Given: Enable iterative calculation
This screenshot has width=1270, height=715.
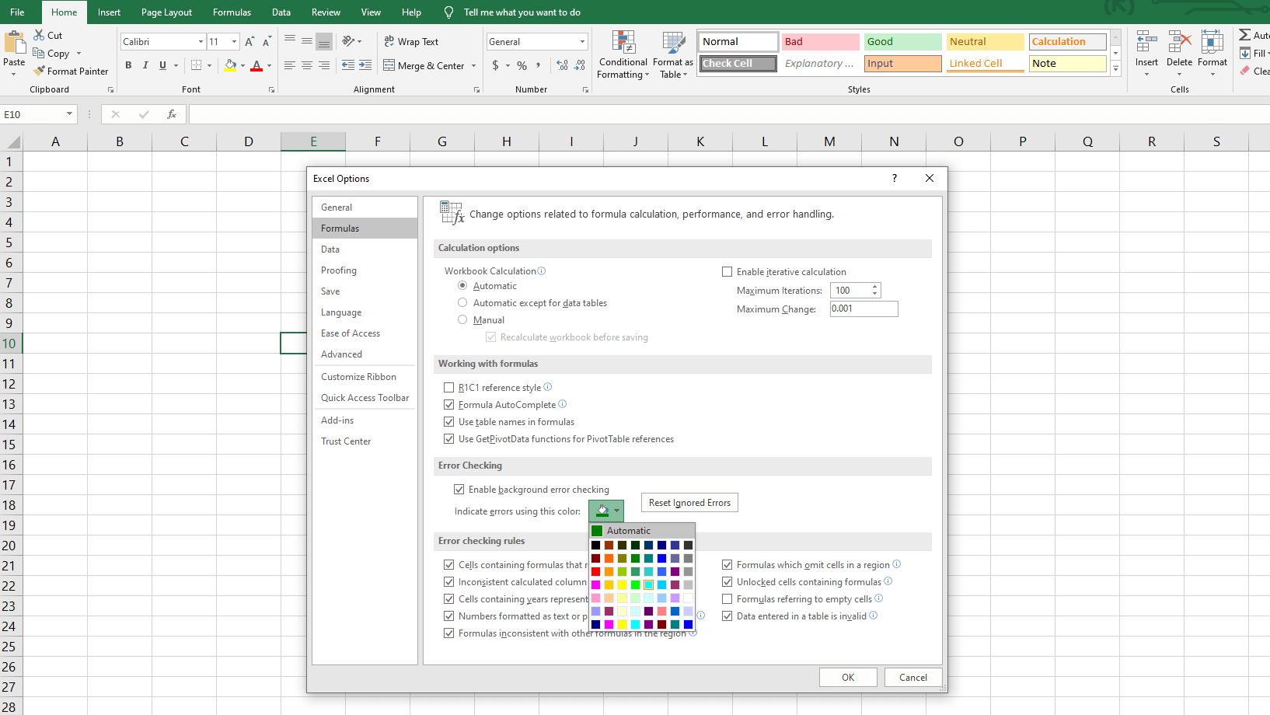Looking at the screenshot, I should 727,271.
